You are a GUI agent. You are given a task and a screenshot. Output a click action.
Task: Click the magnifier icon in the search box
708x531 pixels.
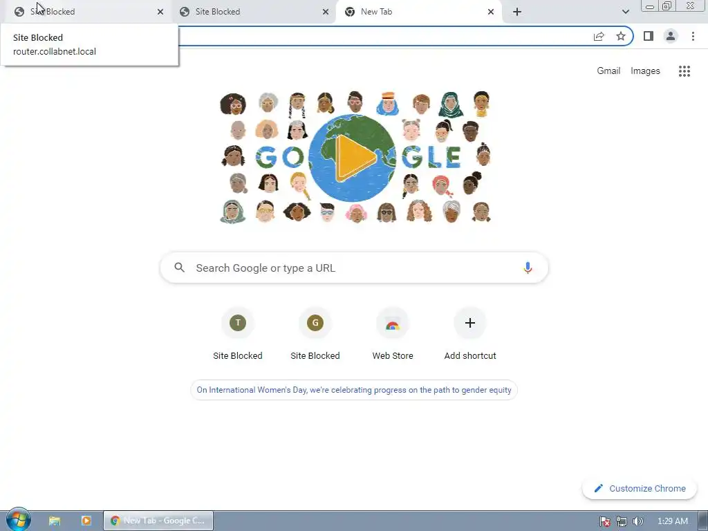click(180, 268)
